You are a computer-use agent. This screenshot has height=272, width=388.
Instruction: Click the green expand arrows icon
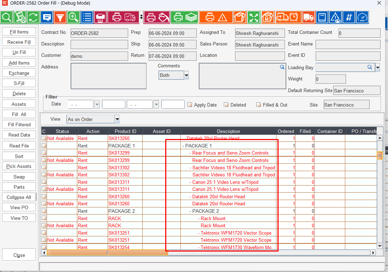coord(253,17)
